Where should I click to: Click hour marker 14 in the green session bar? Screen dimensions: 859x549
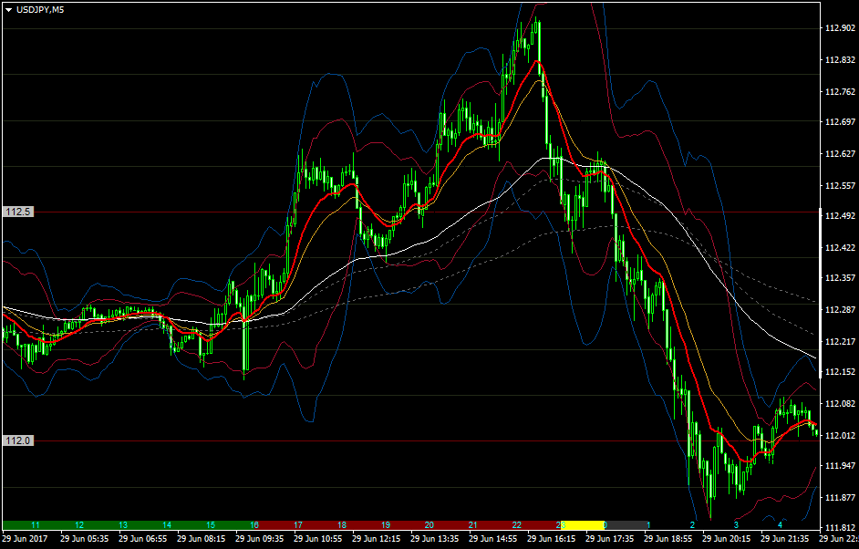click(x=167, y=525)
